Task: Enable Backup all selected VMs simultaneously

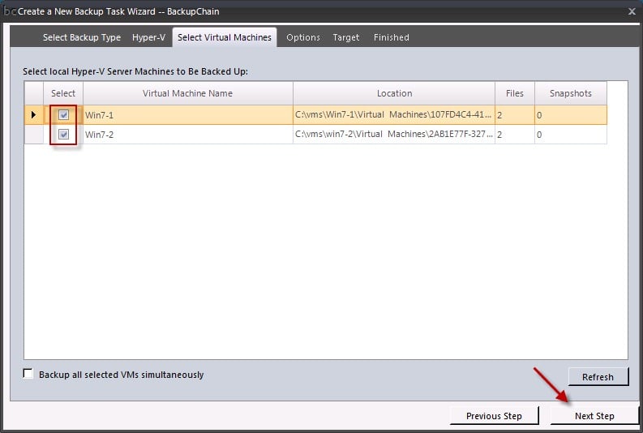Action: coord(28,374)
